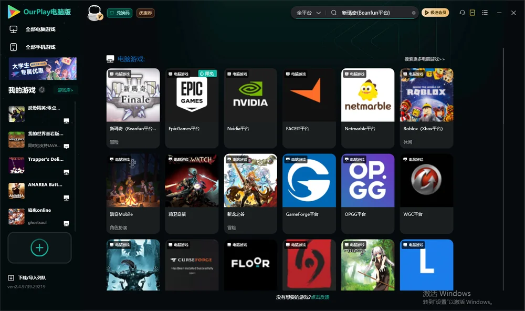Open the EpicGames平台 card

192,108
